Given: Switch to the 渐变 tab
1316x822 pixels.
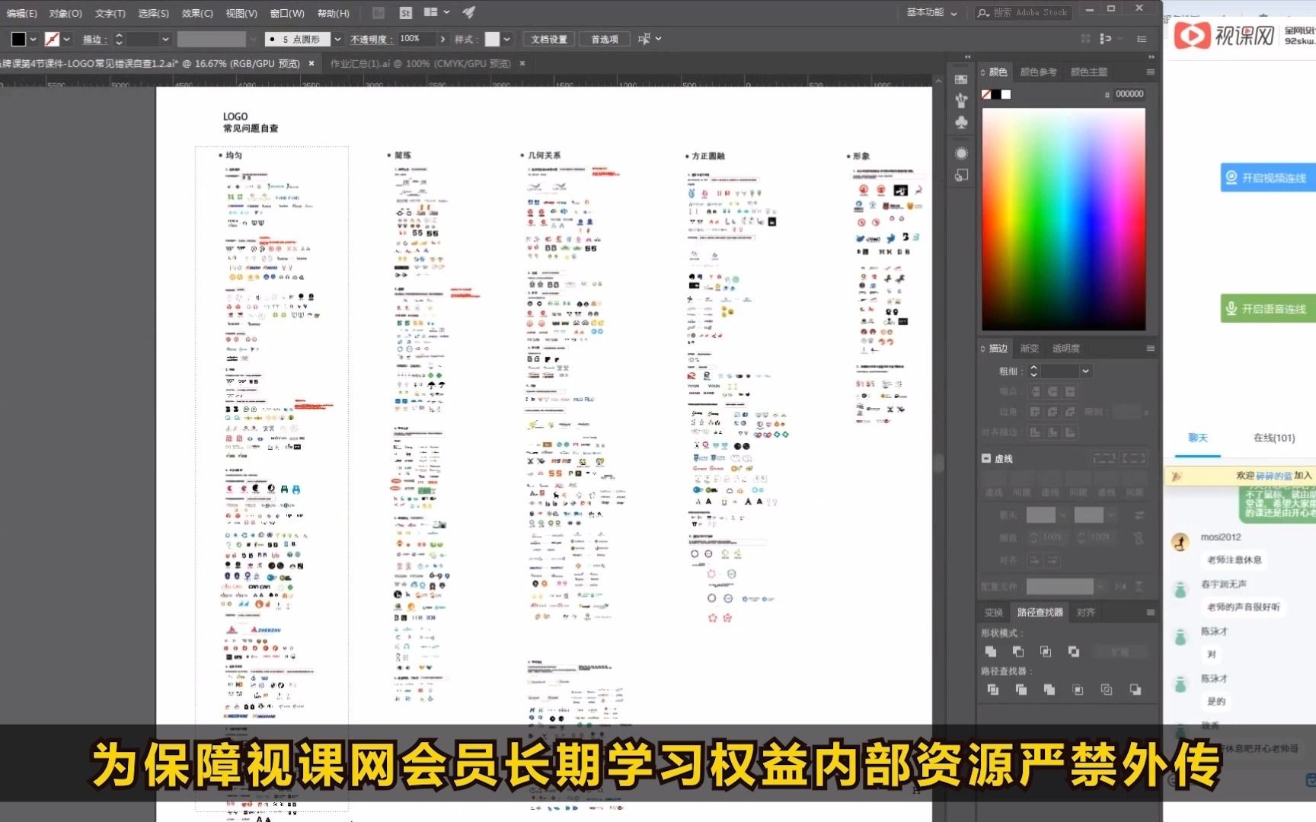Looking at the screenshot, I should 1030,349.
